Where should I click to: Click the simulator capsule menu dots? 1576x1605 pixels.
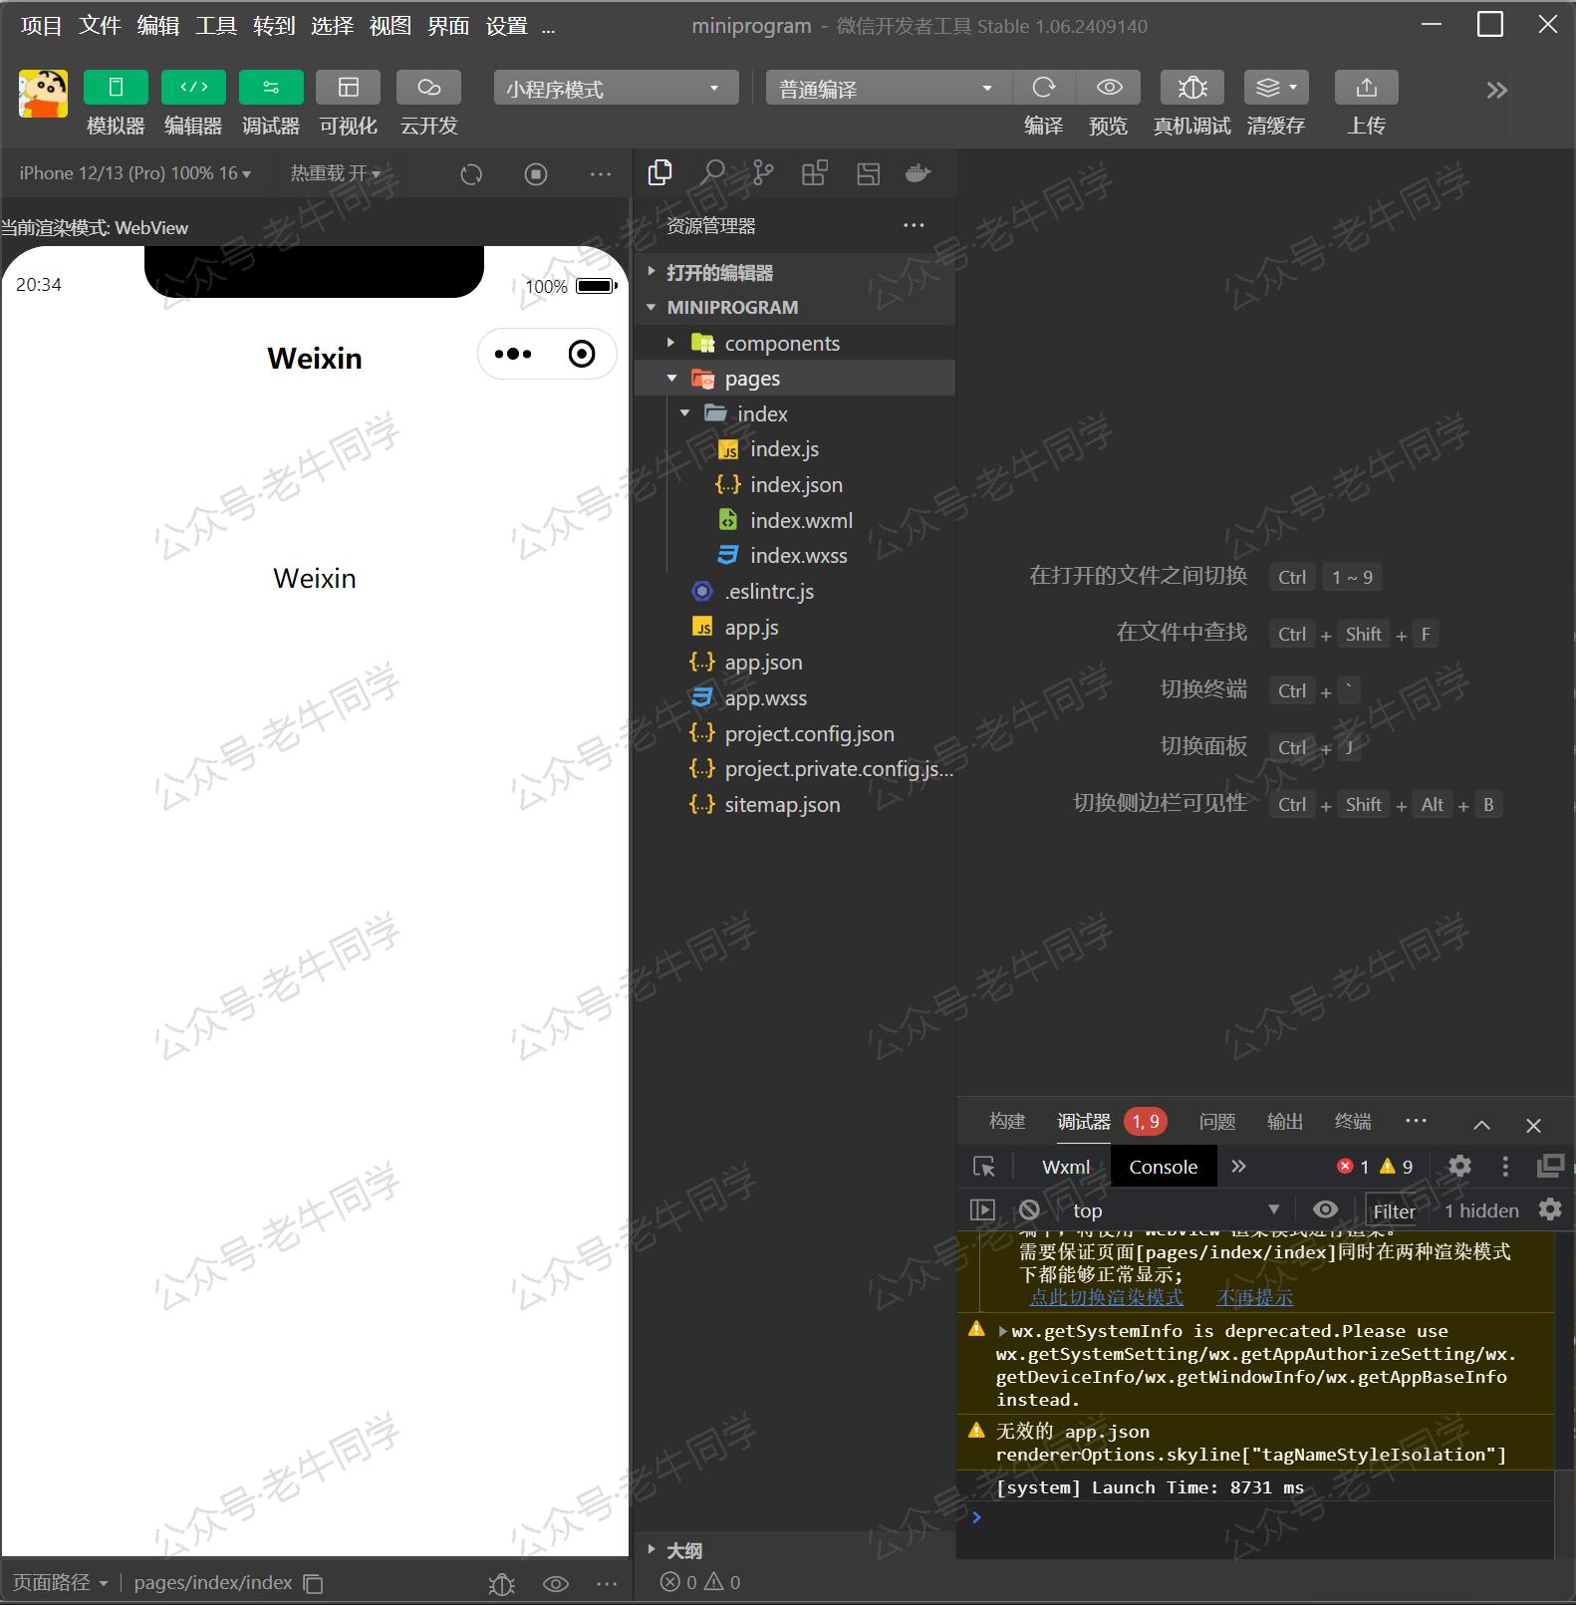[513, 354]
